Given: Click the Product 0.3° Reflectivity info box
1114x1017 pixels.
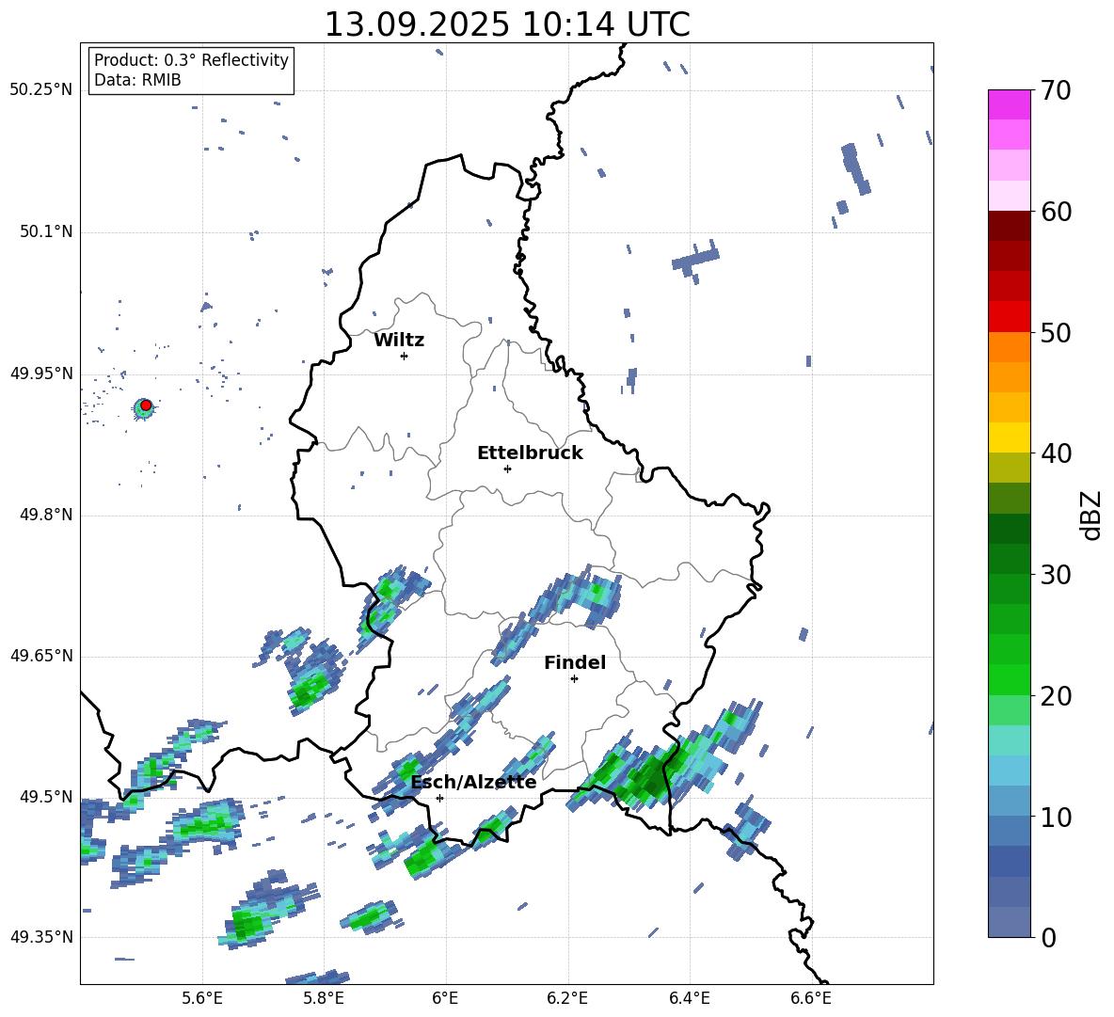Looking at the screenshot, I should (x=191, y=71).
